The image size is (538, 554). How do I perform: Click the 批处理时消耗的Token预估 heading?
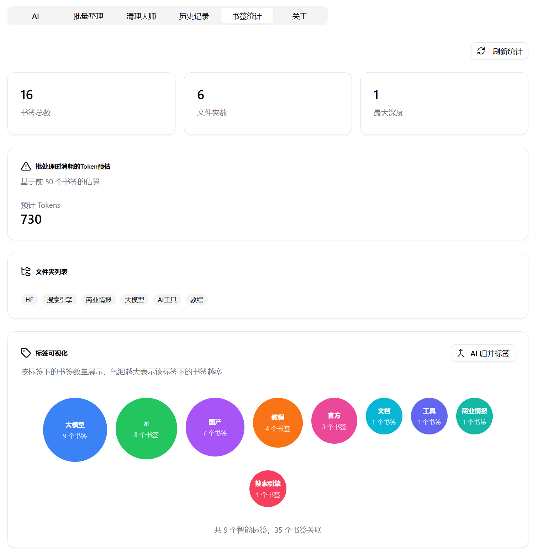point(73,167)
